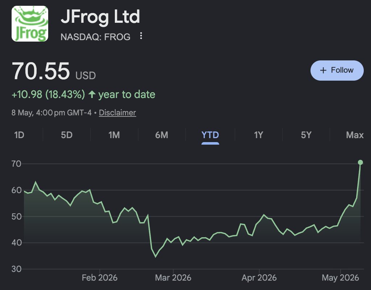The image size is (371, 290).
Task: Click the Follow button
Action: click(x=337, y=71)
